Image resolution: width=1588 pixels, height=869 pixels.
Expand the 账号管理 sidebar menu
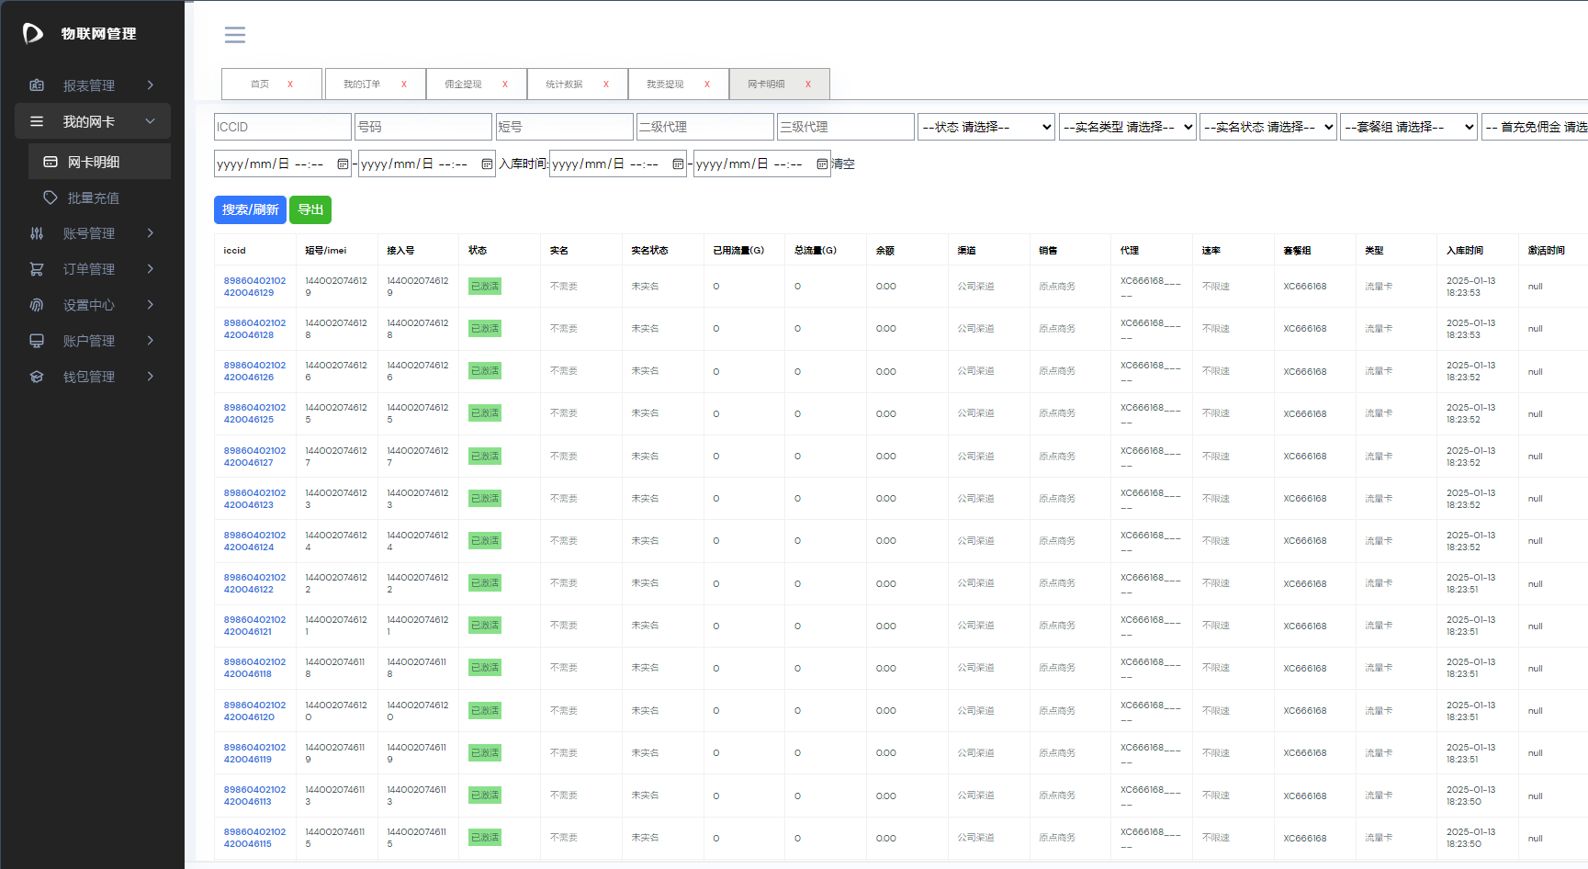click(151, 233)
